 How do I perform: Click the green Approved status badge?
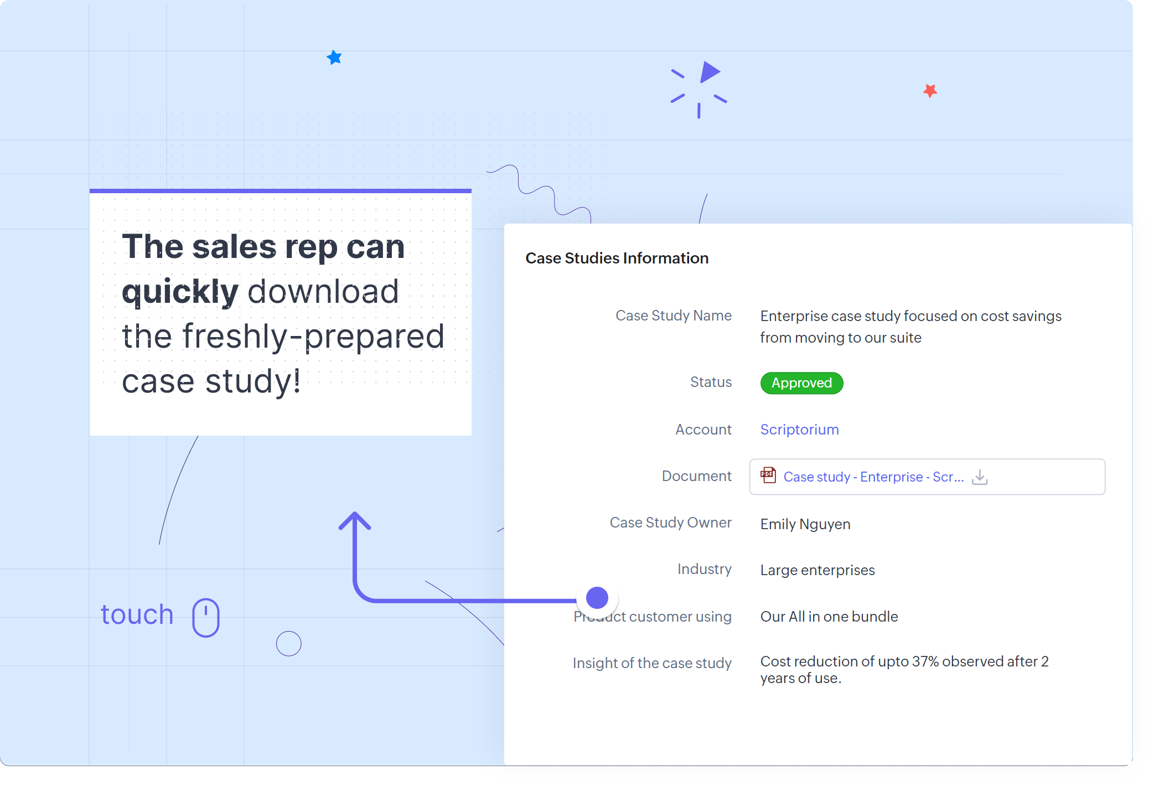click(x=801, y=383)
